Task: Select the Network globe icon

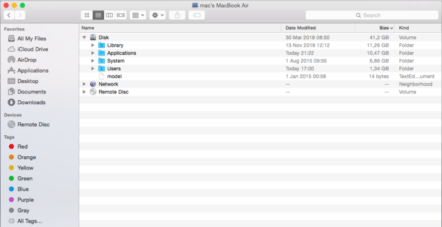Action: coord(93,84)
